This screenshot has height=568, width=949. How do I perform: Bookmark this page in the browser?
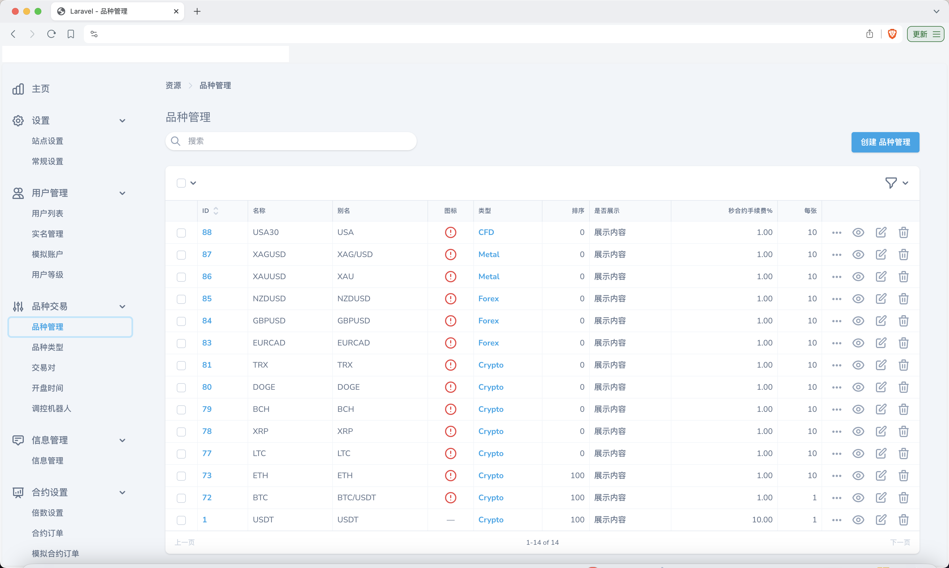click(71, 34)
